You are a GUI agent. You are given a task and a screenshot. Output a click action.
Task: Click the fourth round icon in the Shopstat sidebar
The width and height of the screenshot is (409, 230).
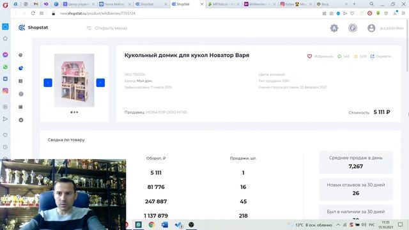21,94
